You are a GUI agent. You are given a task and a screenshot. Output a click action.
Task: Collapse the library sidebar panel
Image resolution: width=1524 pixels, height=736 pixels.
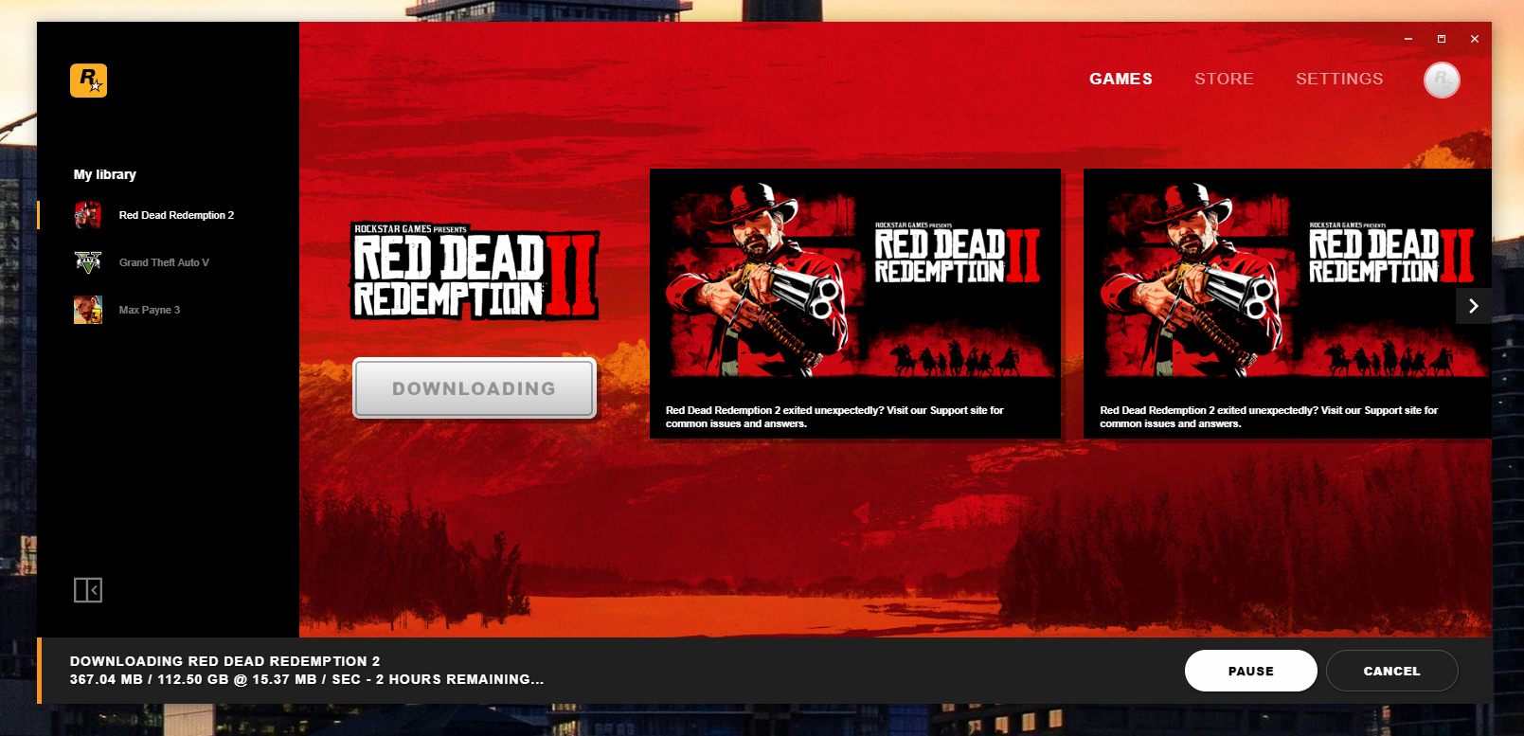[88, 590]
